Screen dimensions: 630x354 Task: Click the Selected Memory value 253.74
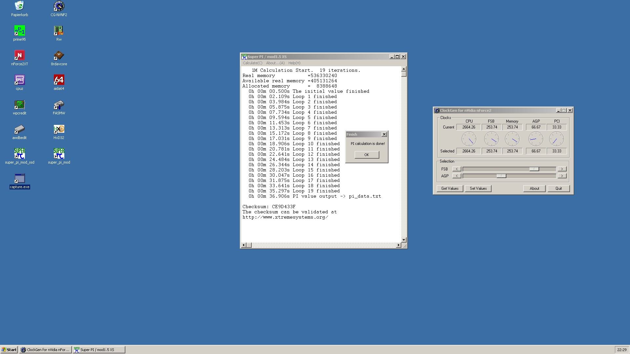click(x=512, y=151)
